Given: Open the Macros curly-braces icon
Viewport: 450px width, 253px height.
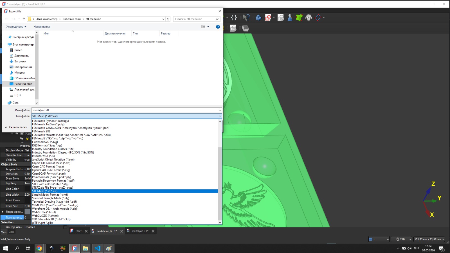Looking at the screenshot, I should click(234, 18).
